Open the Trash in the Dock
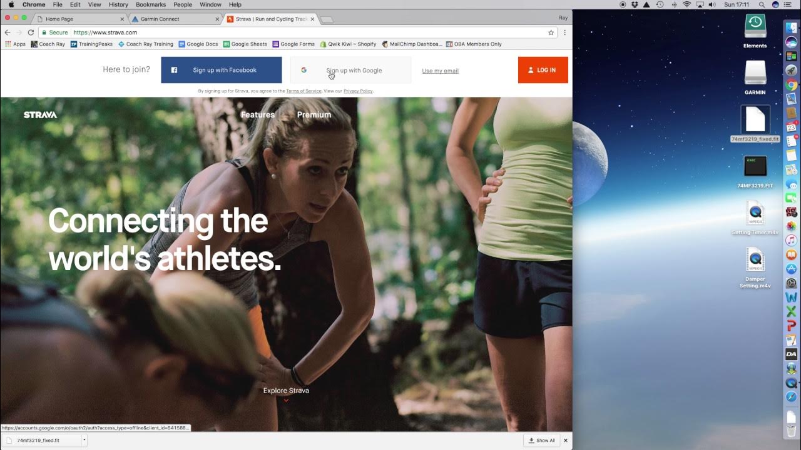The image size is (801, 450). pyautogui.click(x=792, y=431)
